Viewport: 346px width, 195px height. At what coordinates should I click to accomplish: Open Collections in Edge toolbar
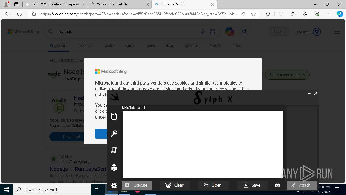(x=305, y=14)
